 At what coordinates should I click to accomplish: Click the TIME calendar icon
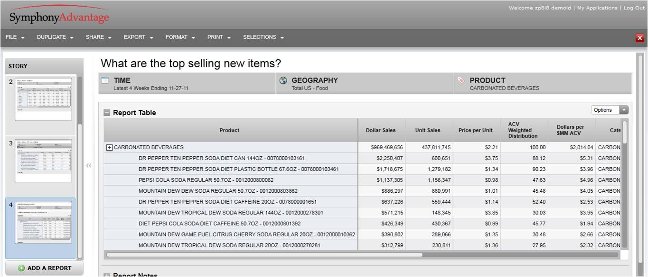click(105, 81)
